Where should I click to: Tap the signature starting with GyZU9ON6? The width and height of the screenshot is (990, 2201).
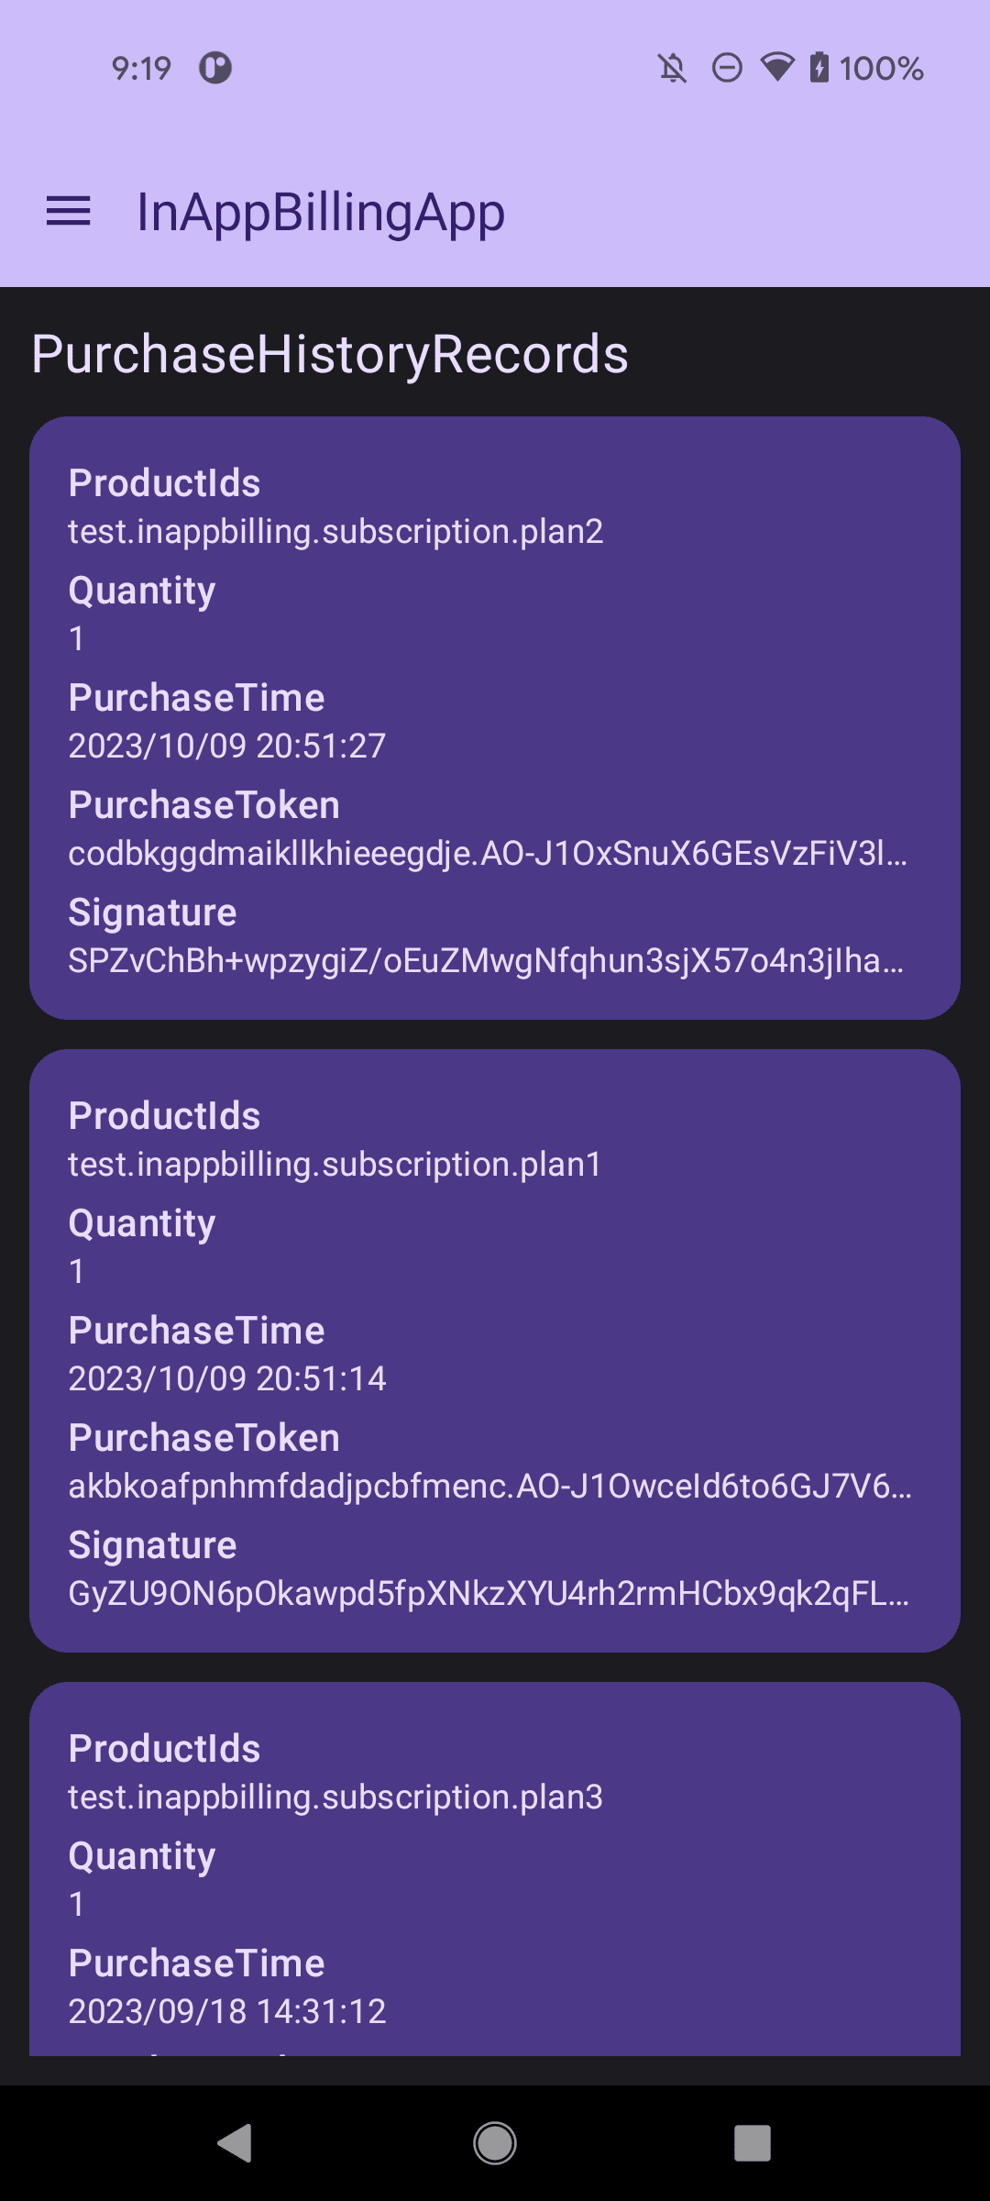pyautogui.click(x=489, y=1594)
